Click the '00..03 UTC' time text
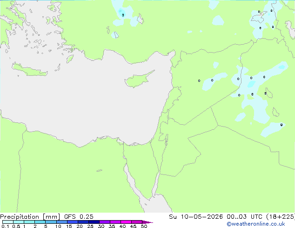 pyautogui.click(x=244, y=217)
